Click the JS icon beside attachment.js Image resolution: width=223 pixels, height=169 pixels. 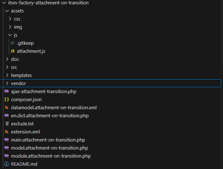[x=13, y=51]
